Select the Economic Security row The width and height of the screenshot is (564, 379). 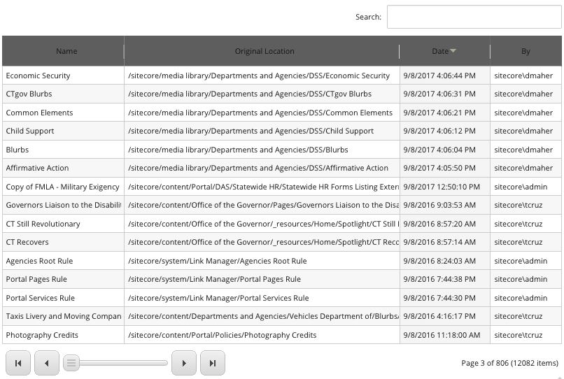coord(38,76)
